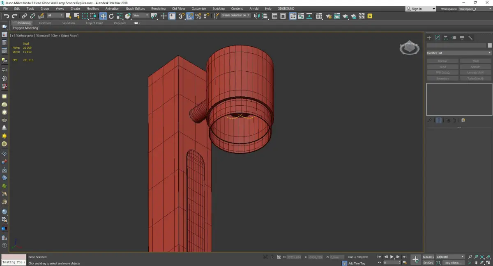Toggle the Window/Crossing selection icon
This screenshot has height=266, width=493.
[x=94, y=16]
